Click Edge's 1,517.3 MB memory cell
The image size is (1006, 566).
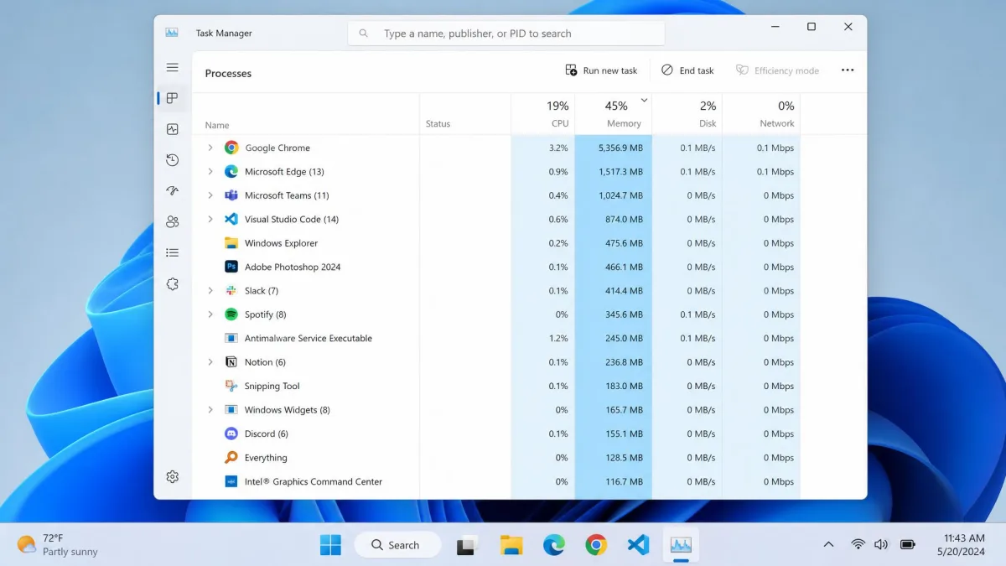click(x=614, y=171)
